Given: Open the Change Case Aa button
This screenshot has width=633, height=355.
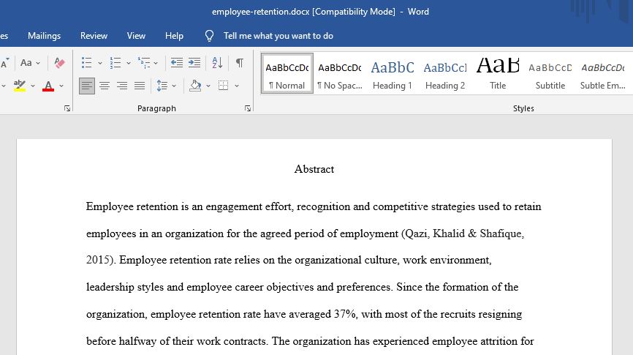Looking at the screenshot, I should 26,63.
